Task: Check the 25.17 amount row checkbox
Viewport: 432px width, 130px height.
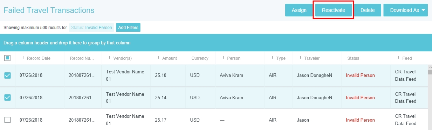Action: [7, 120]
